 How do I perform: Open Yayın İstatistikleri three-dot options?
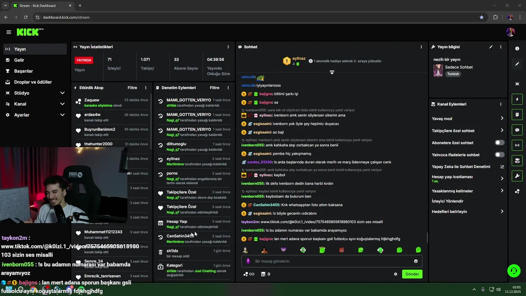tap(228, 47)
